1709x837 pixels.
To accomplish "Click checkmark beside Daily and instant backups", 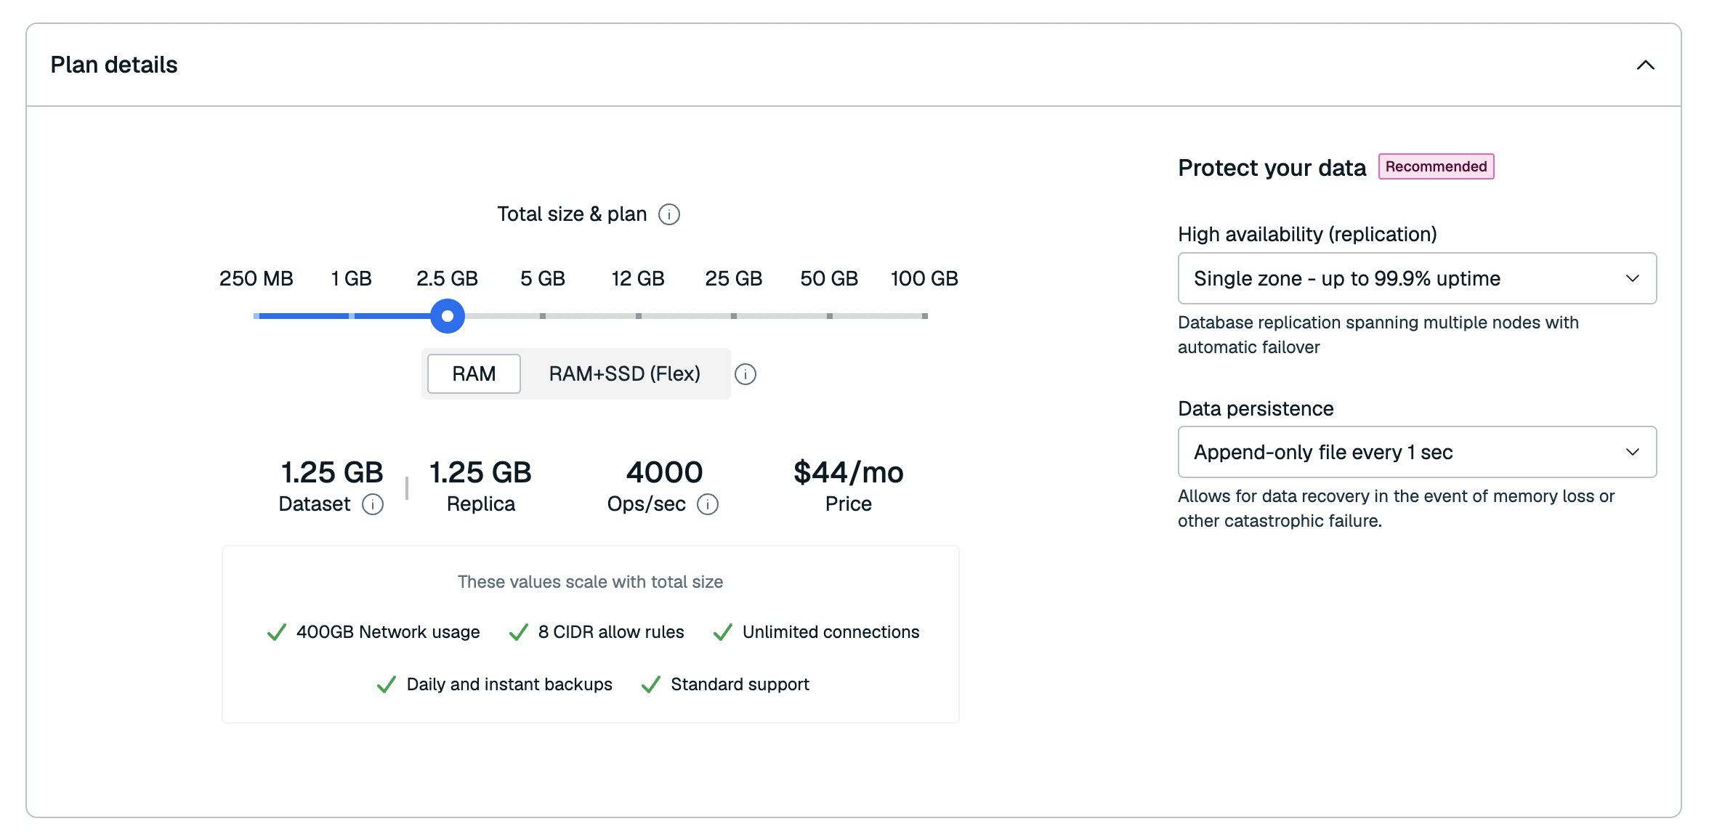I will tap(387, 684).
